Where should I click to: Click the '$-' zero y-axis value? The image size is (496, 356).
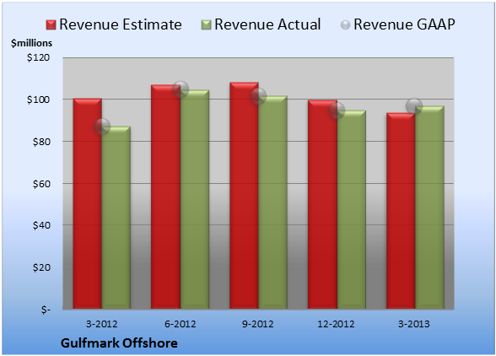[46, 310]
